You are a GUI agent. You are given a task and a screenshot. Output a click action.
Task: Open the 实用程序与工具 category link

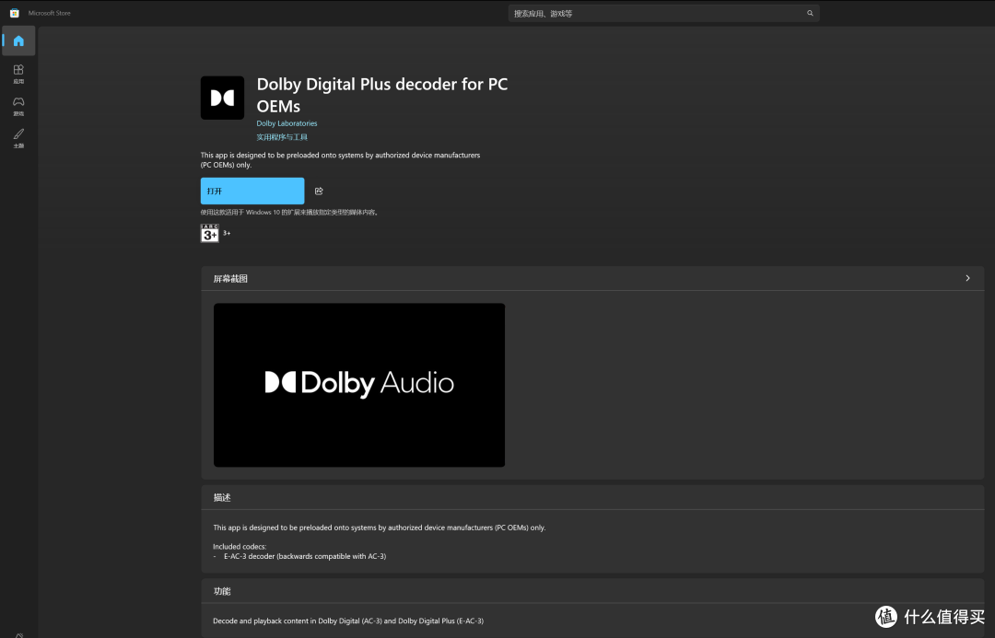coord(282,137)
